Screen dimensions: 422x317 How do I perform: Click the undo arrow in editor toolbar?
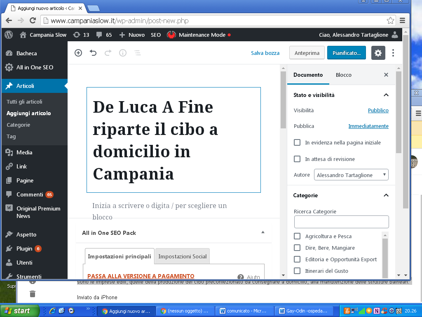pos(93,53)
